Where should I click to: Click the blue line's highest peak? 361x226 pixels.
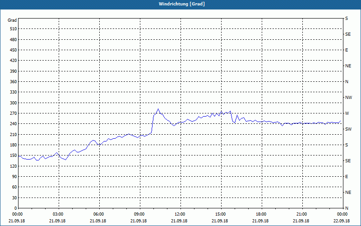158,109
